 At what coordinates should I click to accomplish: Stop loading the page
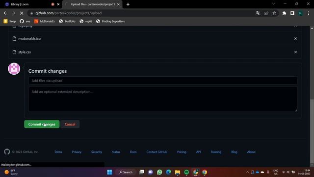pos(22,13)
